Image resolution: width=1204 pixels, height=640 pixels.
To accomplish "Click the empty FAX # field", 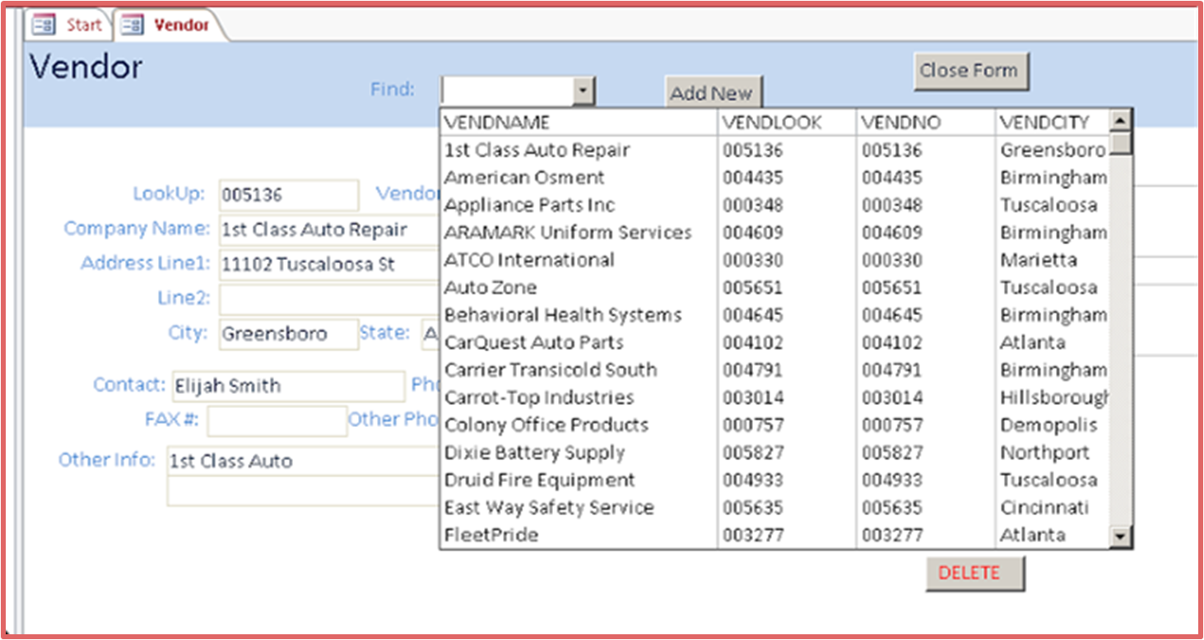I will (277, 421).
